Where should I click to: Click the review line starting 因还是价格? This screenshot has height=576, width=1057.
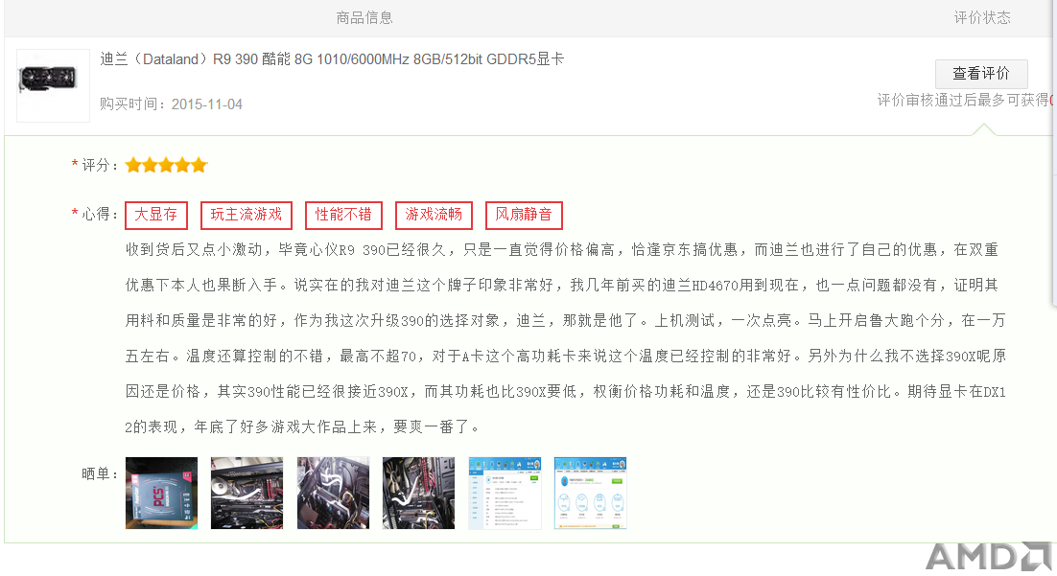click(565, 392)
